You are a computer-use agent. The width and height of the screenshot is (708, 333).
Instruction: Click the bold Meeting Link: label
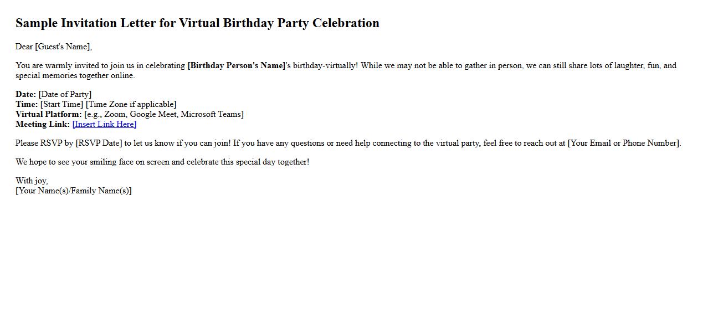point(43,124)
